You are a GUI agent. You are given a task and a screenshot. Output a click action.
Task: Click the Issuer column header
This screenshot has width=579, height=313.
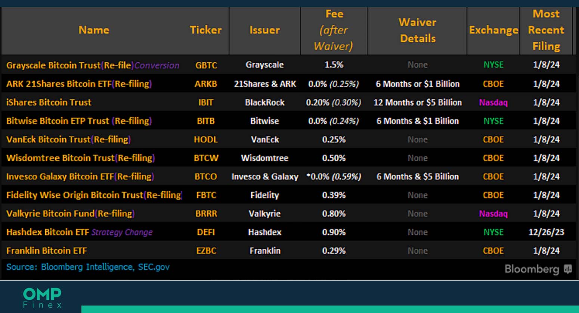click(x=264, y=30)
